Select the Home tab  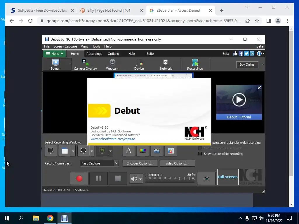coord(75,54)
